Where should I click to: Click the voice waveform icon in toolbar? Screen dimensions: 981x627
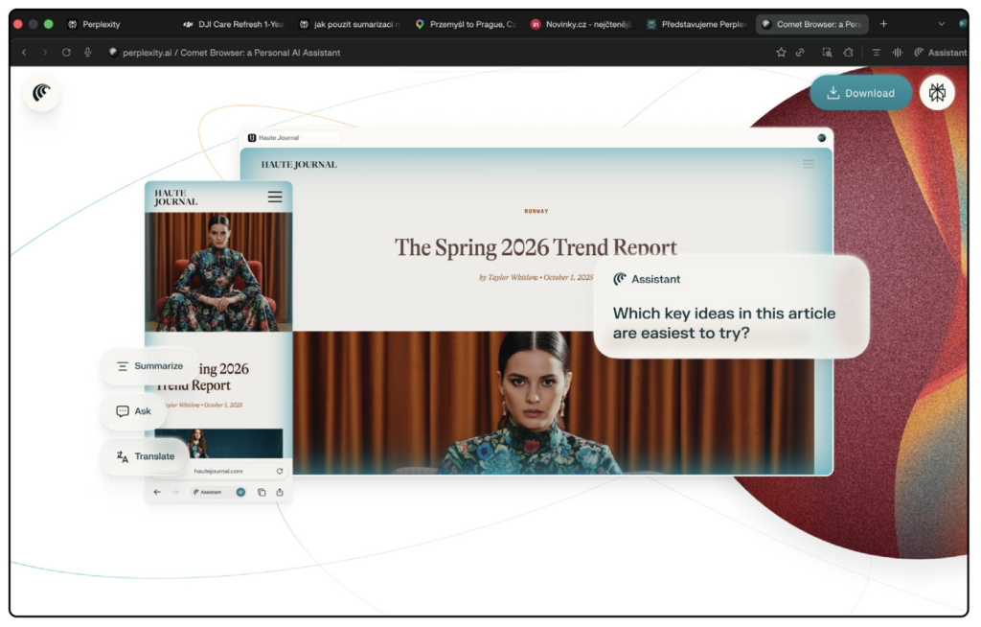[x=898, y=53]
